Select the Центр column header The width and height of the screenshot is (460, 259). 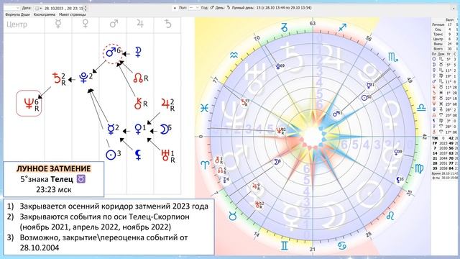pos(17,24)
